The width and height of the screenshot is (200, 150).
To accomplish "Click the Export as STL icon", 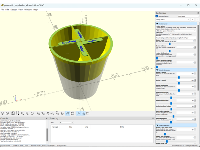I will click(12, 113).
